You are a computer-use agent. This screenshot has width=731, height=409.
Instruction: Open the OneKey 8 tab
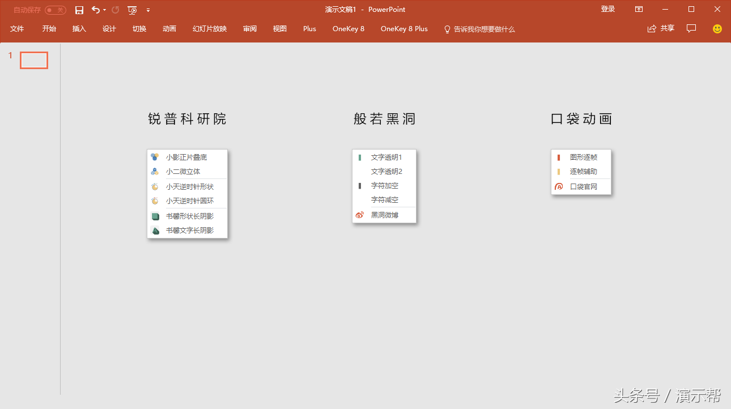348,29
